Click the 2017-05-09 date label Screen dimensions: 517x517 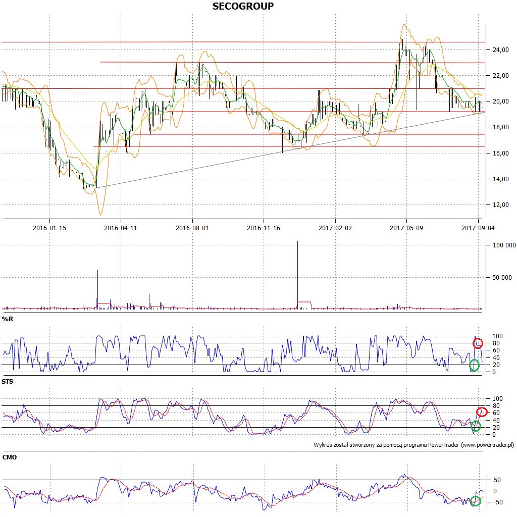tap(406, 228)
